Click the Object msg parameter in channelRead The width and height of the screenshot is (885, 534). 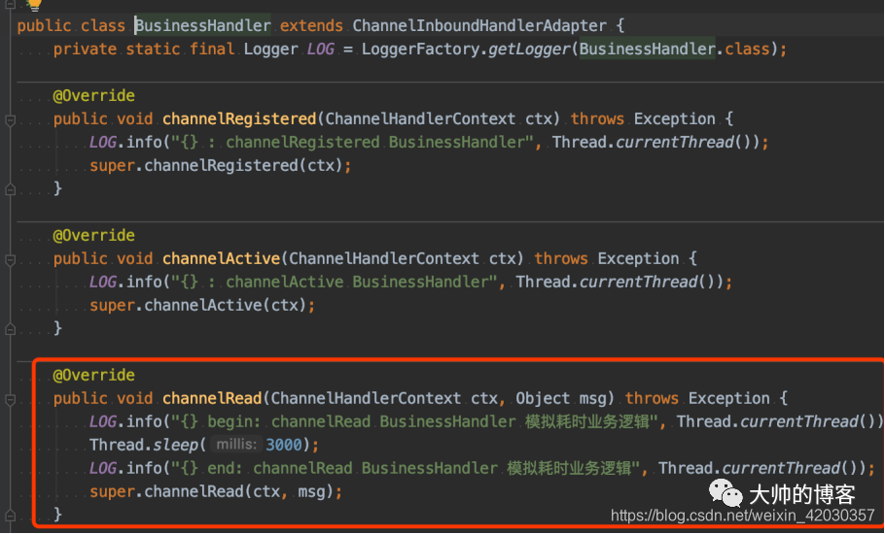561,398
